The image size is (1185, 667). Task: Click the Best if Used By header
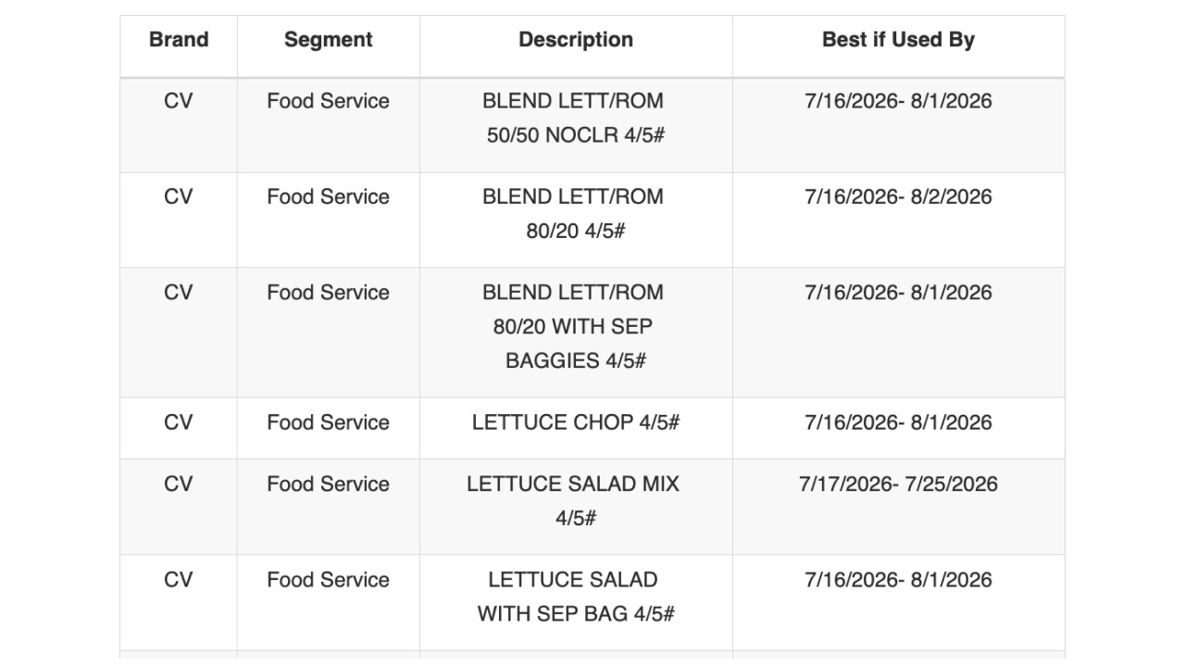[898, 40]
